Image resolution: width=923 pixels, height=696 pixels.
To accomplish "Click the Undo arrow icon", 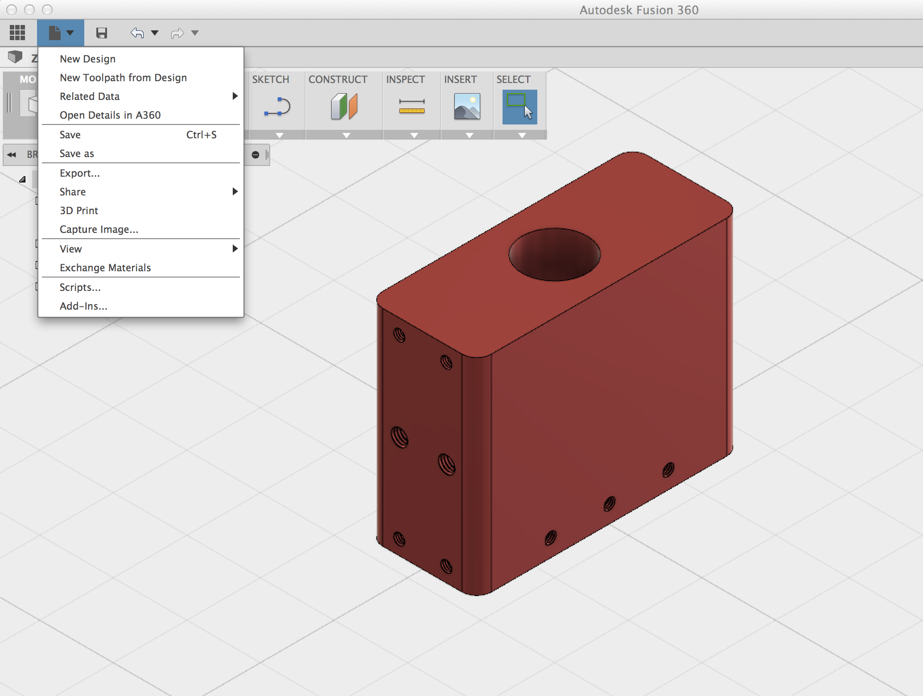I will pos(136,33).
